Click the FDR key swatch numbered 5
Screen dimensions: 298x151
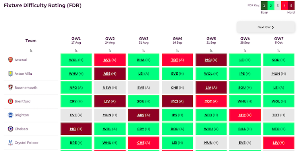tap(291, 6)
